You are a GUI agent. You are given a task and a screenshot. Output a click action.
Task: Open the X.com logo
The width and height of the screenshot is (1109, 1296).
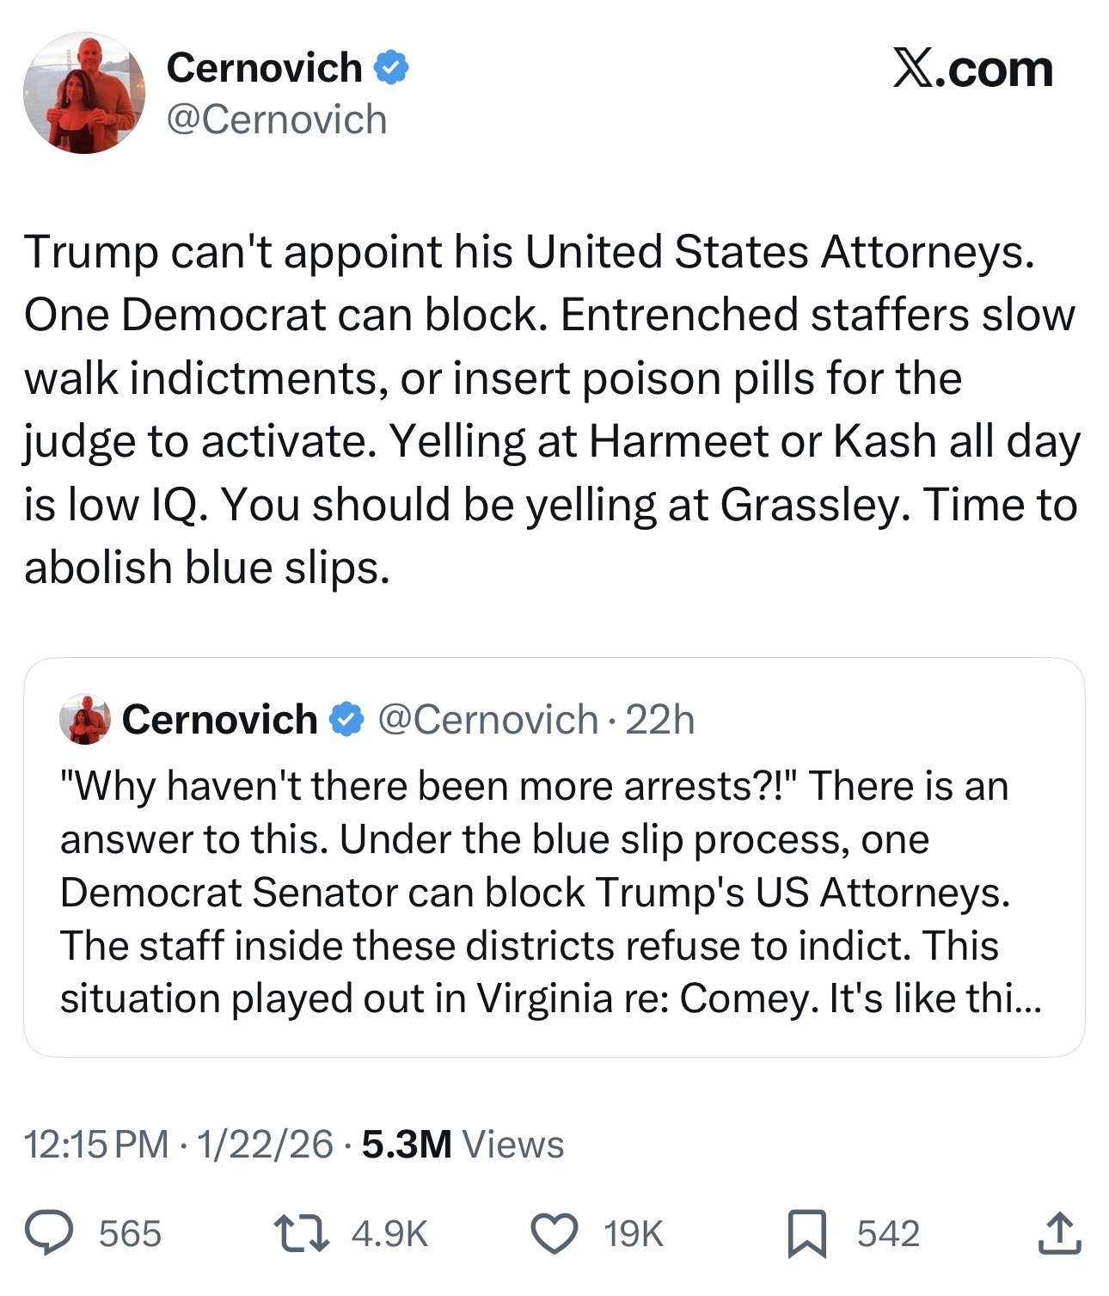click(972, 69)
